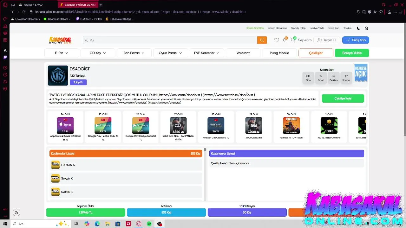Open GX Control speedometer in sidebar

(5, 19)
